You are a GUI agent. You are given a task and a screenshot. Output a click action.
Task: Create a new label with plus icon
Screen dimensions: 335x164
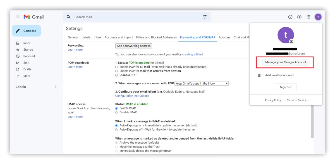pyautogui.click(x=56, y=87)
